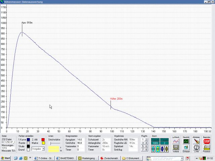
Task: Select flight number 7 button
Action: [x=143, y=150]
